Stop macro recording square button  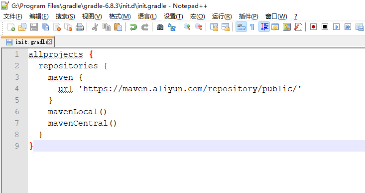click(x=325, y=27)
